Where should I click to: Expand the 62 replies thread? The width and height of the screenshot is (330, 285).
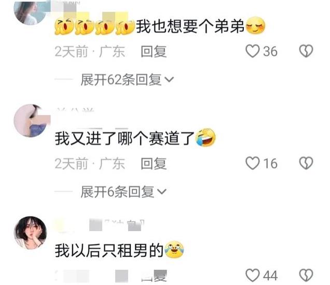click(127, 80)
